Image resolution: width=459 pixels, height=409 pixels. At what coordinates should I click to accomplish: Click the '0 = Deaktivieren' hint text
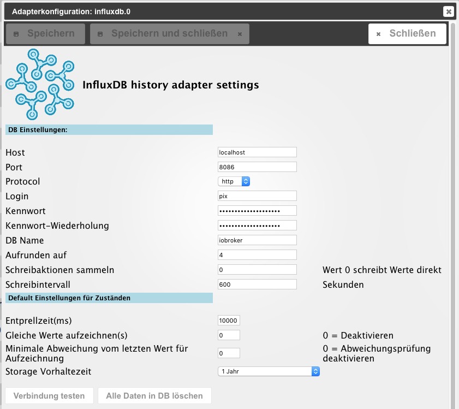click(358, 335)
